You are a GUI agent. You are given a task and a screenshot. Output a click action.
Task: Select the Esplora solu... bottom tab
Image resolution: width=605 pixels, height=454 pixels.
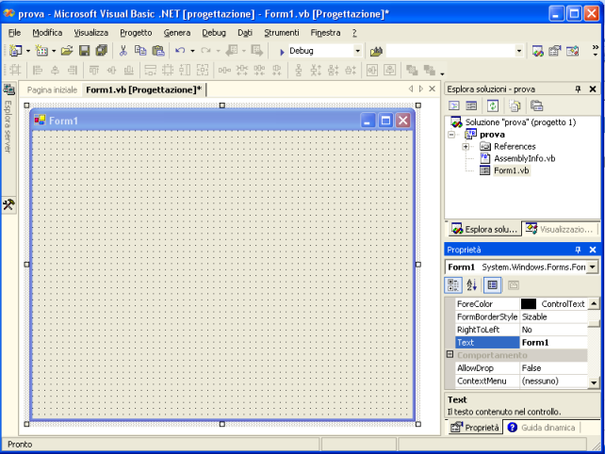coord(484,229)
